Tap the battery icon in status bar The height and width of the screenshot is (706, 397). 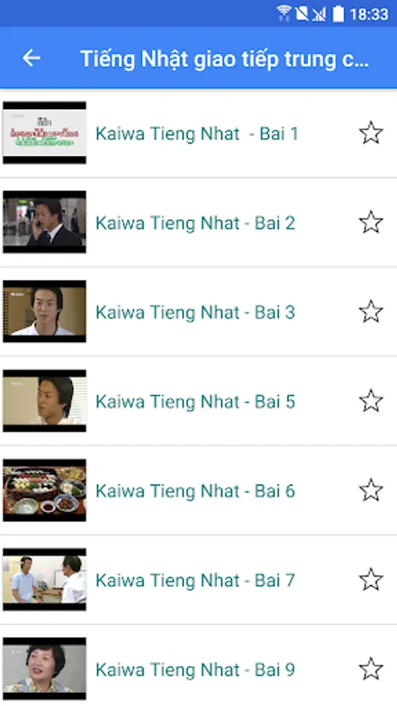[x=338, y=13]
